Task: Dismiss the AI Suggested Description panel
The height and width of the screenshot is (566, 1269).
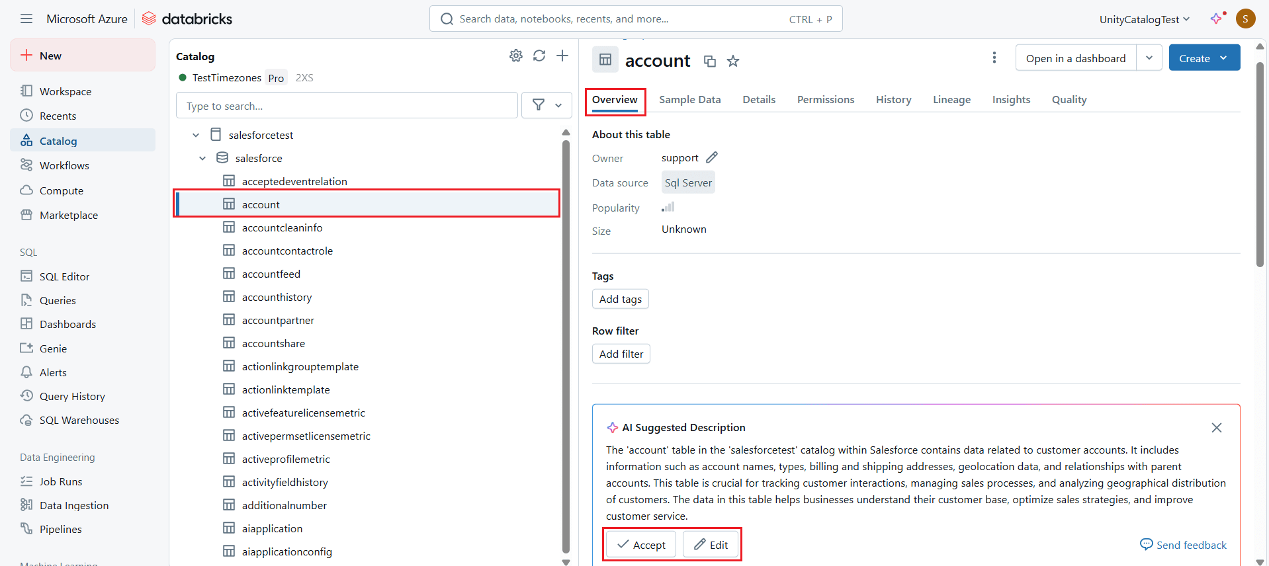Action: pyautogui.click(x=1216, y=428)
